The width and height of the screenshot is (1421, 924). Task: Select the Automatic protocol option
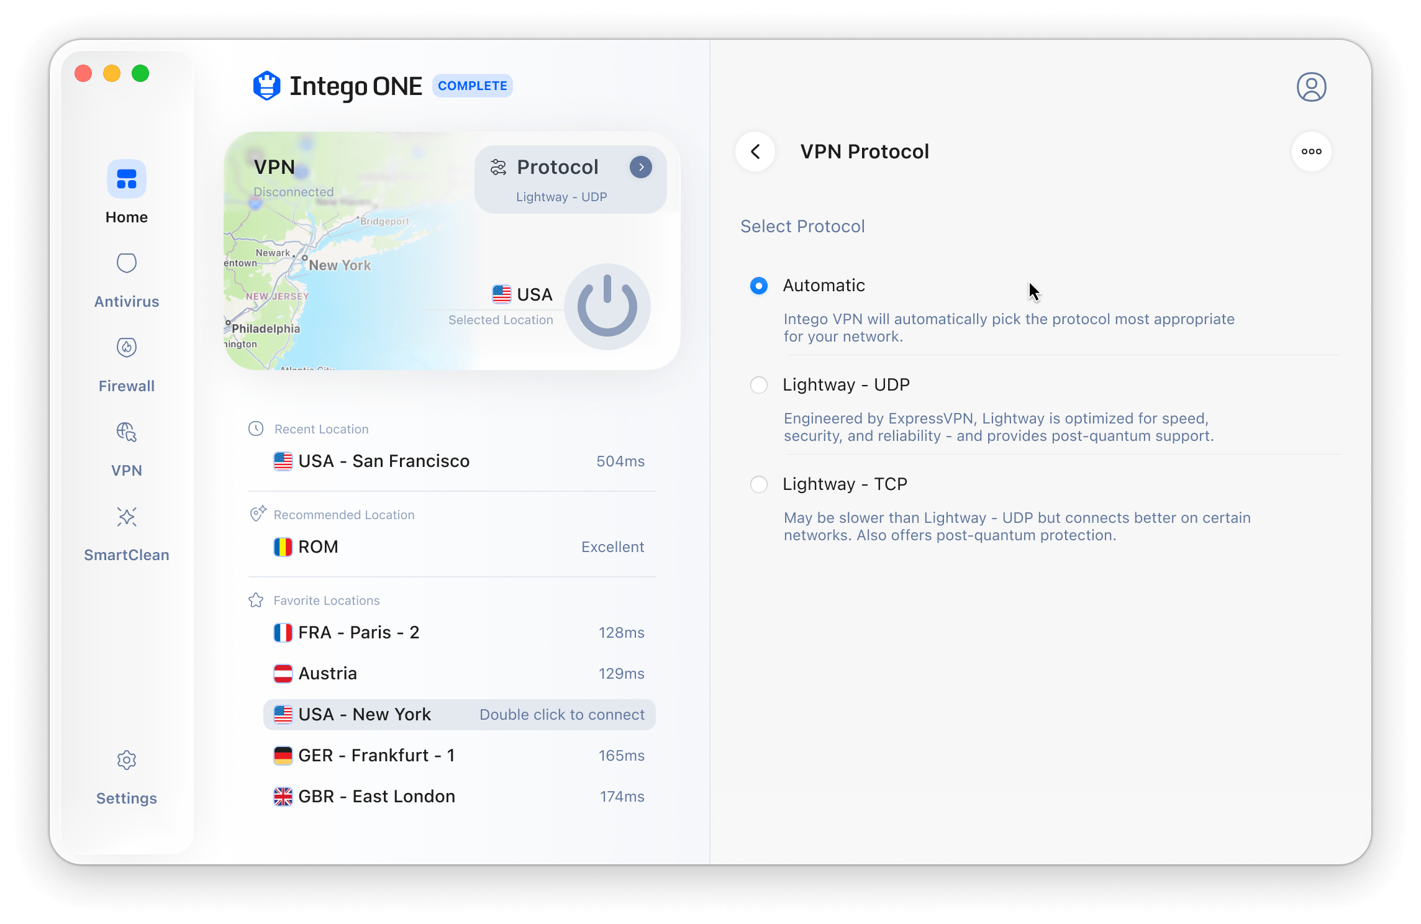tap(758, 286)
